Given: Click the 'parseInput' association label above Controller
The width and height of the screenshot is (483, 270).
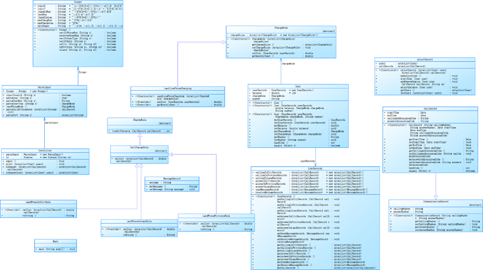Looking at the screenshot, I should 51,122.
